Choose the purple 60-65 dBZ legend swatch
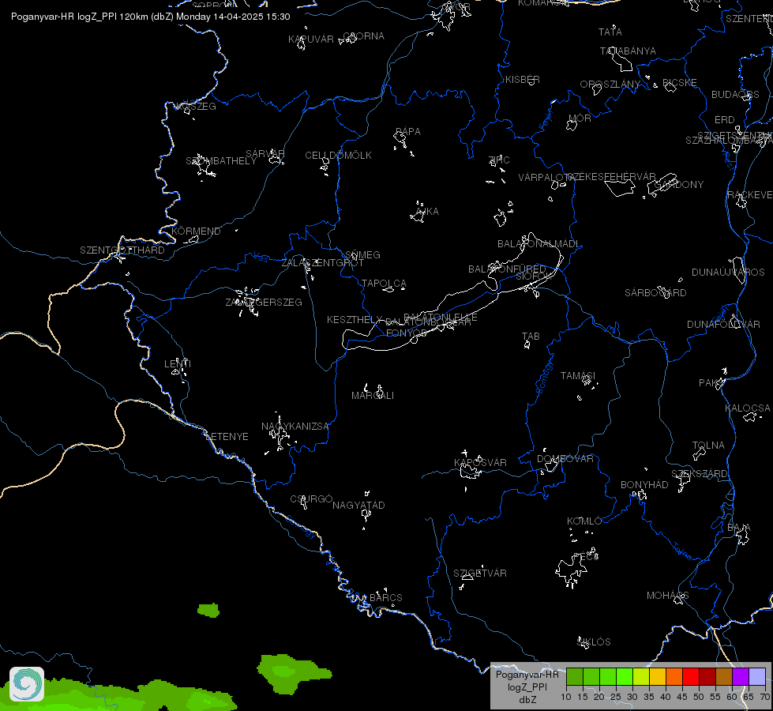Screen dimensions: 773x711 tap(741, 677)
